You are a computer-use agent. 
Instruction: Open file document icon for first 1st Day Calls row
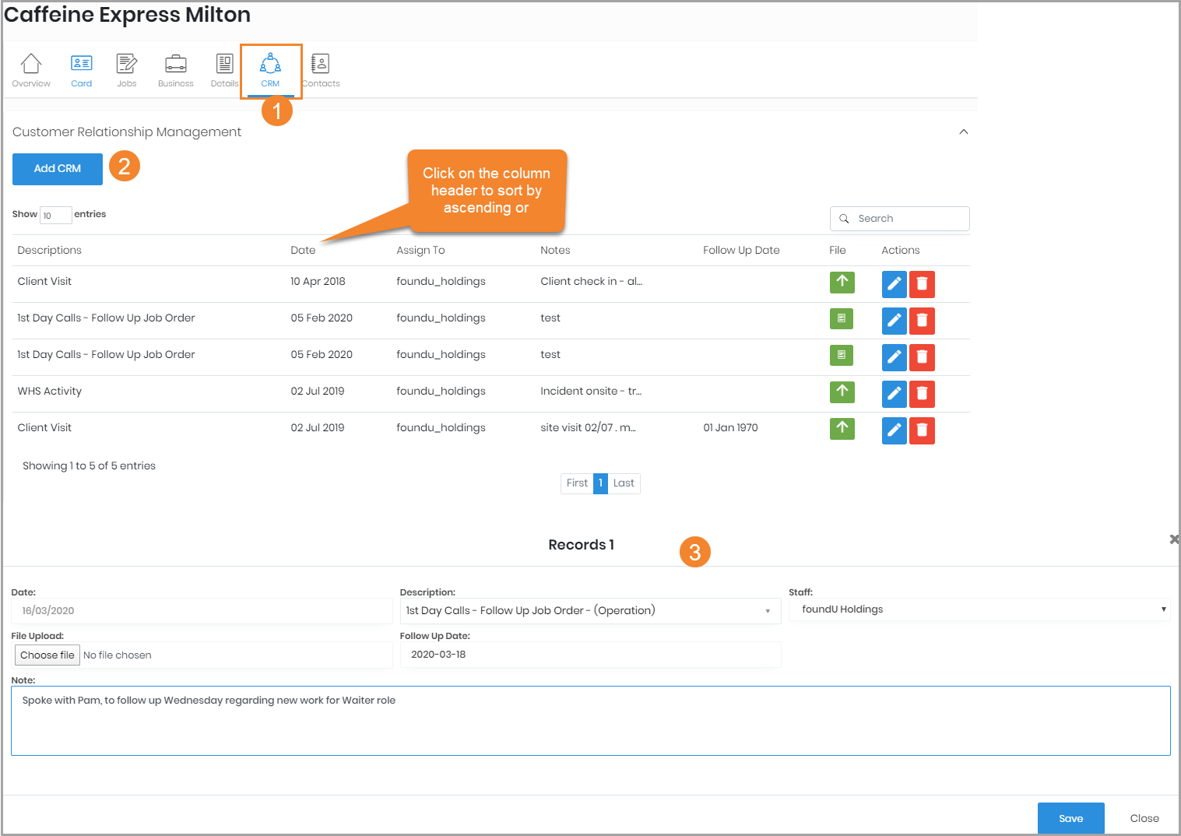point(842,318)
